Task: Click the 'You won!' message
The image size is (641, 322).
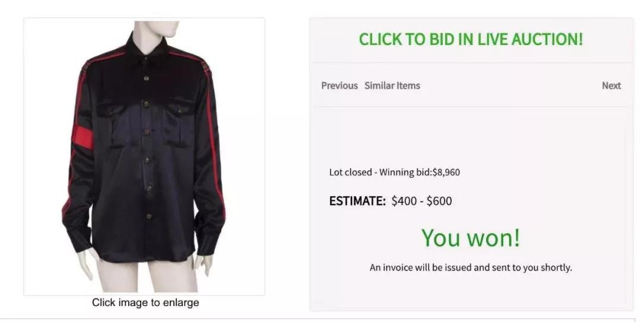Action: (x=471, y=238)
